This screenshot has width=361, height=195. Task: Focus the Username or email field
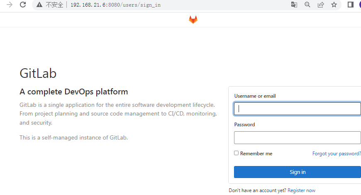(297, 108)
